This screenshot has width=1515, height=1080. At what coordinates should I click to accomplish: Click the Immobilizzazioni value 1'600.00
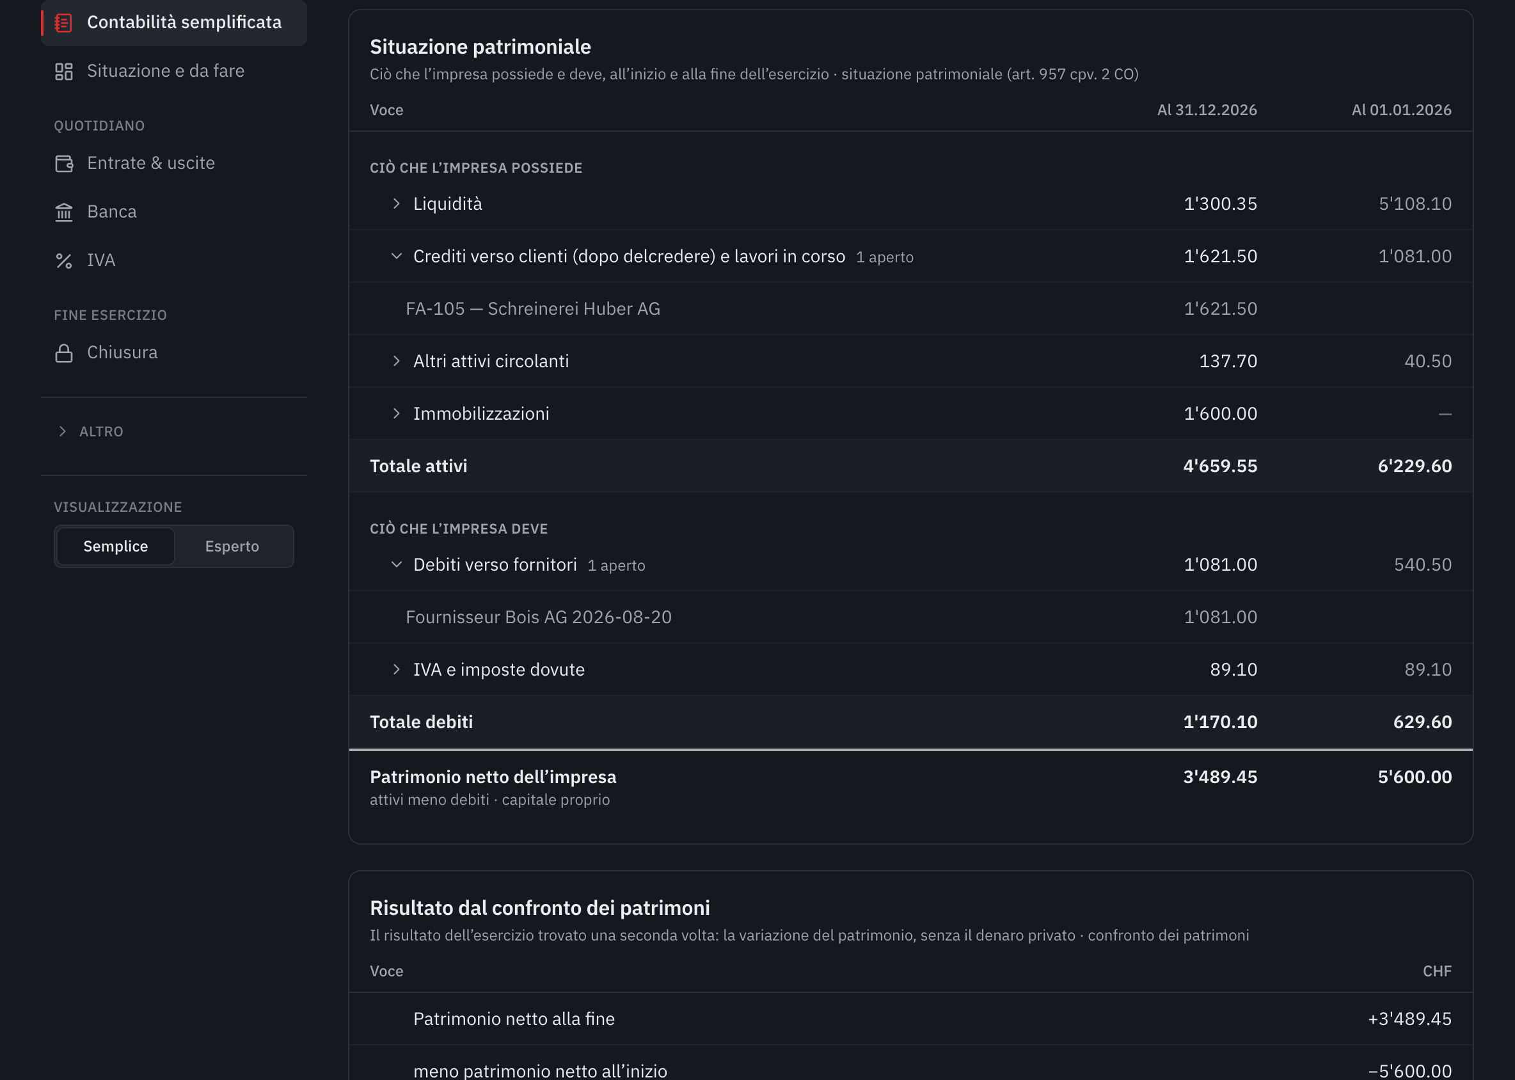[x=1220, y=414]
